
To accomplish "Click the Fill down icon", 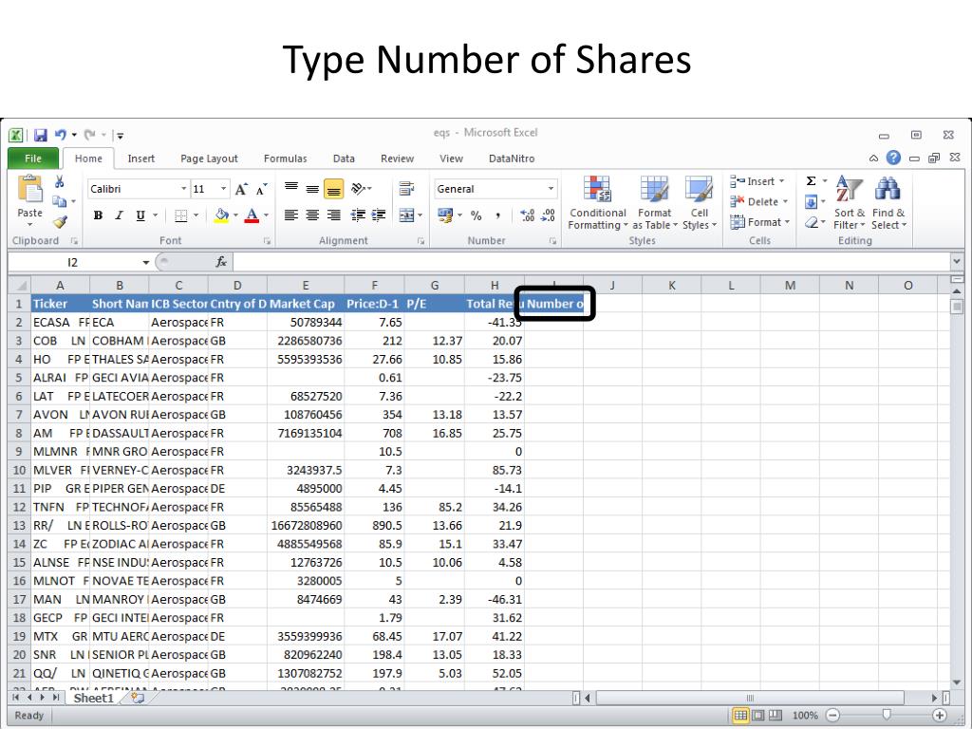I will (x=811, y=201).
